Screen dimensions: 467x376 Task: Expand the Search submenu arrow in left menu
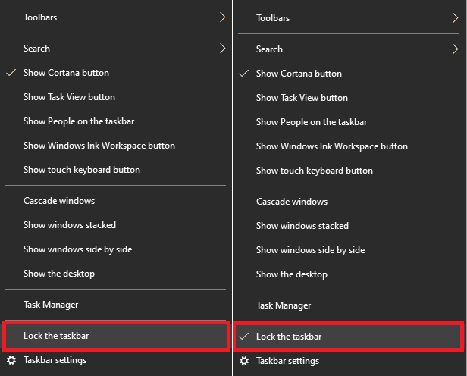click(222, 49)
